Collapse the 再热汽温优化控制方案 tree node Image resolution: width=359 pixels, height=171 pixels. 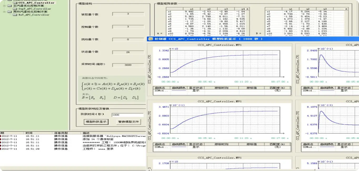[4, 12]
